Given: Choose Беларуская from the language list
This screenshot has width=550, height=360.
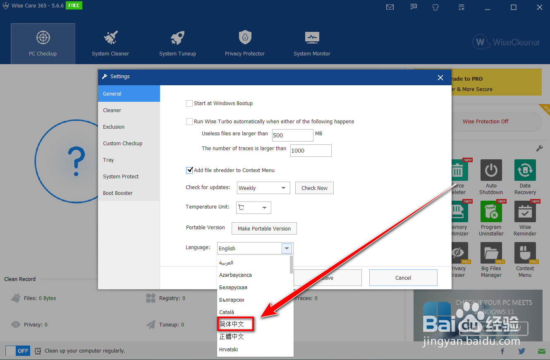Looking at the screenshot, I should click(x=253, y=287).
